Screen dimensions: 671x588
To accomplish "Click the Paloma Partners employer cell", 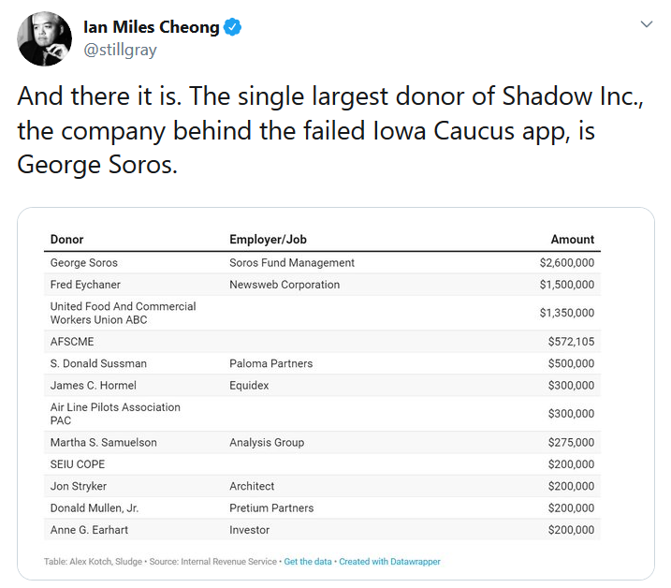I will [270, 363].
